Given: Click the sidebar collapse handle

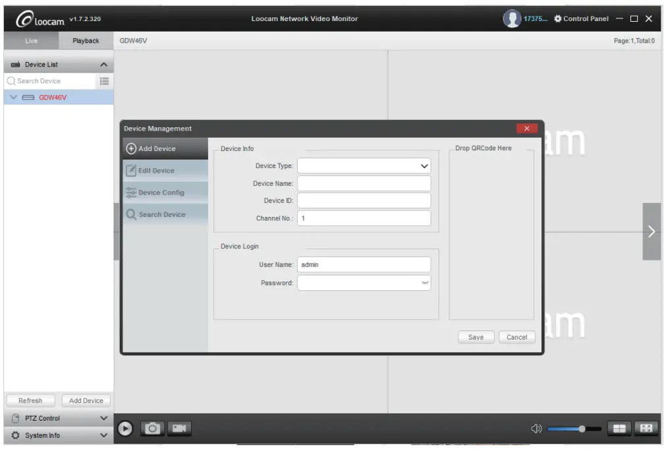Looking at the screenshot, I should tap(117, 231).
